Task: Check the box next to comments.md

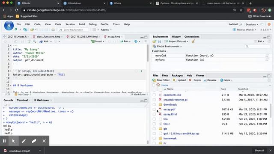Action: tap(154, 95)
